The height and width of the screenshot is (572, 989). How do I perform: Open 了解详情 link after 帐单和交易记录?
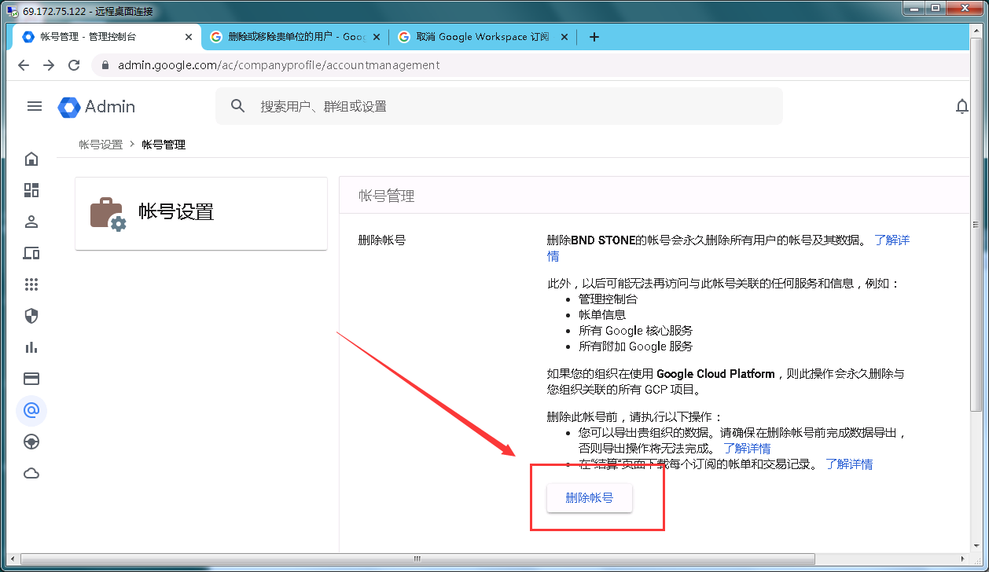(849, 464)
